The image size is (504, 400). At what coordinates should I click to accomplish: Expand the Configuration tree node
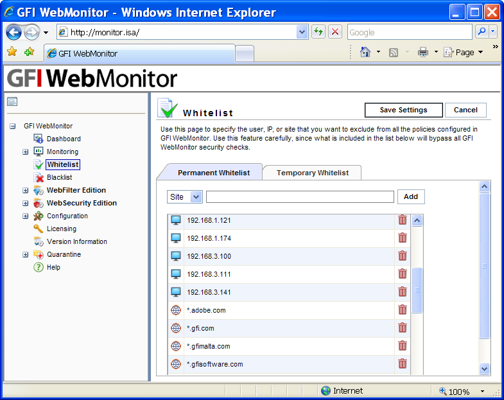coord(26,216)
